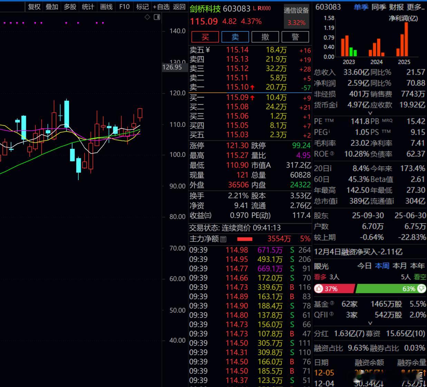Open the F10 company info page
Image resolution: width=427 pixels, height=387 pixels.
click(x=124, y=7)
